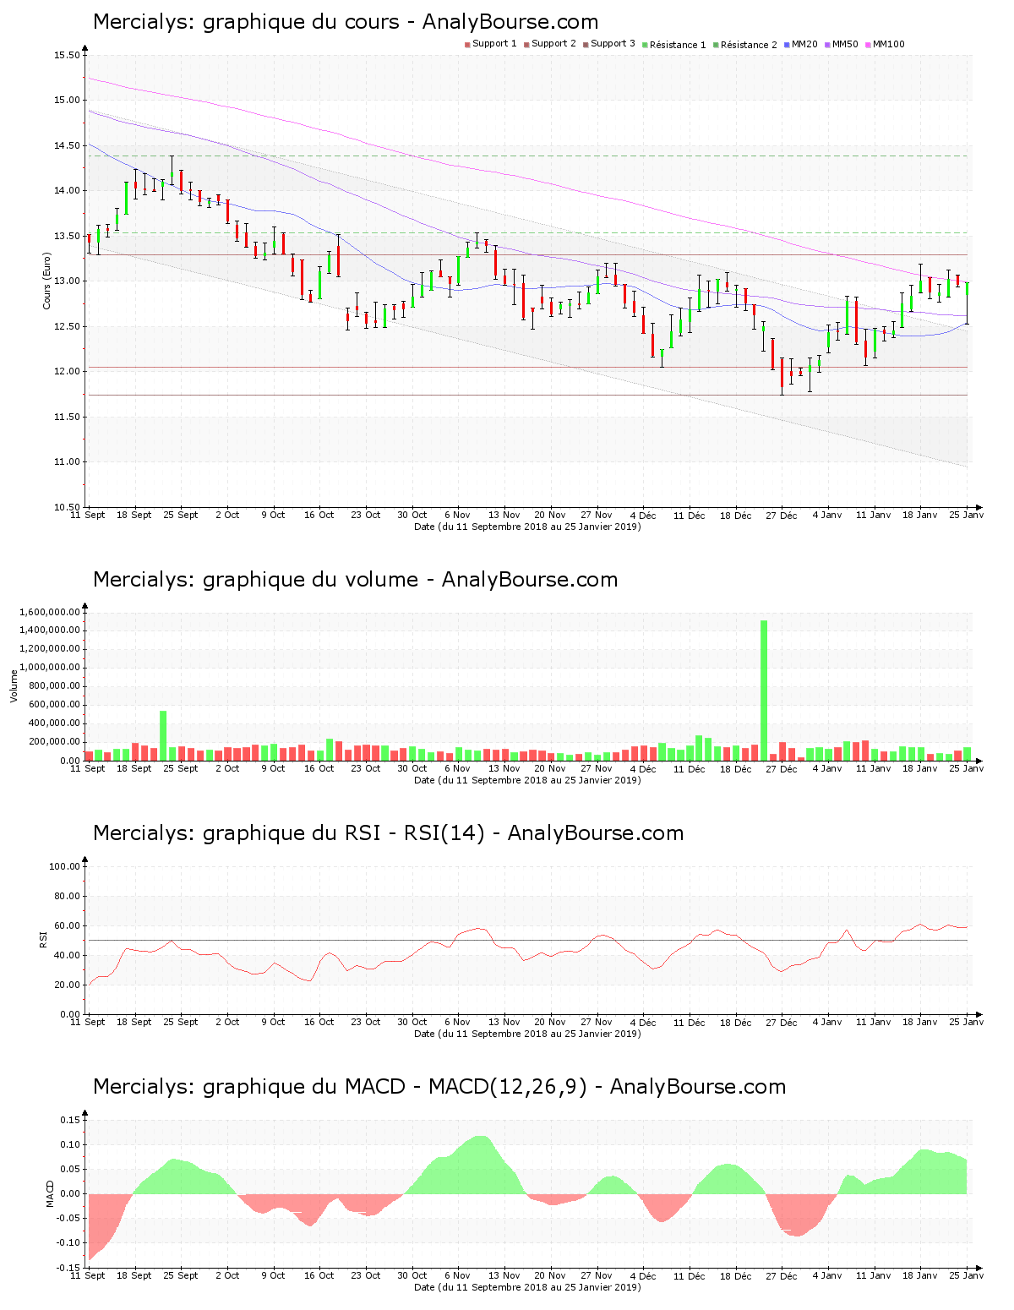The width and height of the screenshot is (1014, 1310).
Task: Click the date range caption under volume chart
Action: tap(527, 780)
